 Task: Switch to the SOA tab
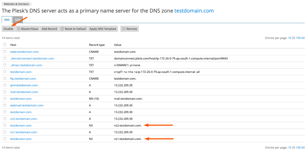(18, 20)
